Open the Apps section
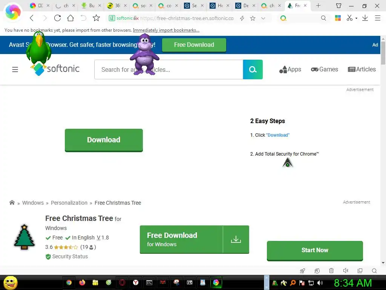Viewport: 386px width, 290px height. click(x=290, y=69)
